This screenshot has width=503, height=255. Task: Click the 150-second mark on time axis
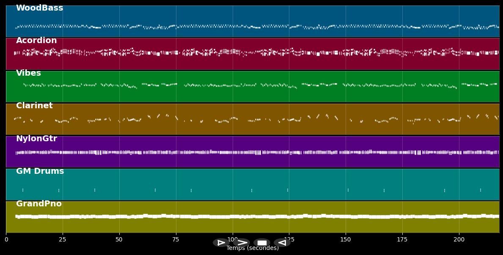(346, 239)
